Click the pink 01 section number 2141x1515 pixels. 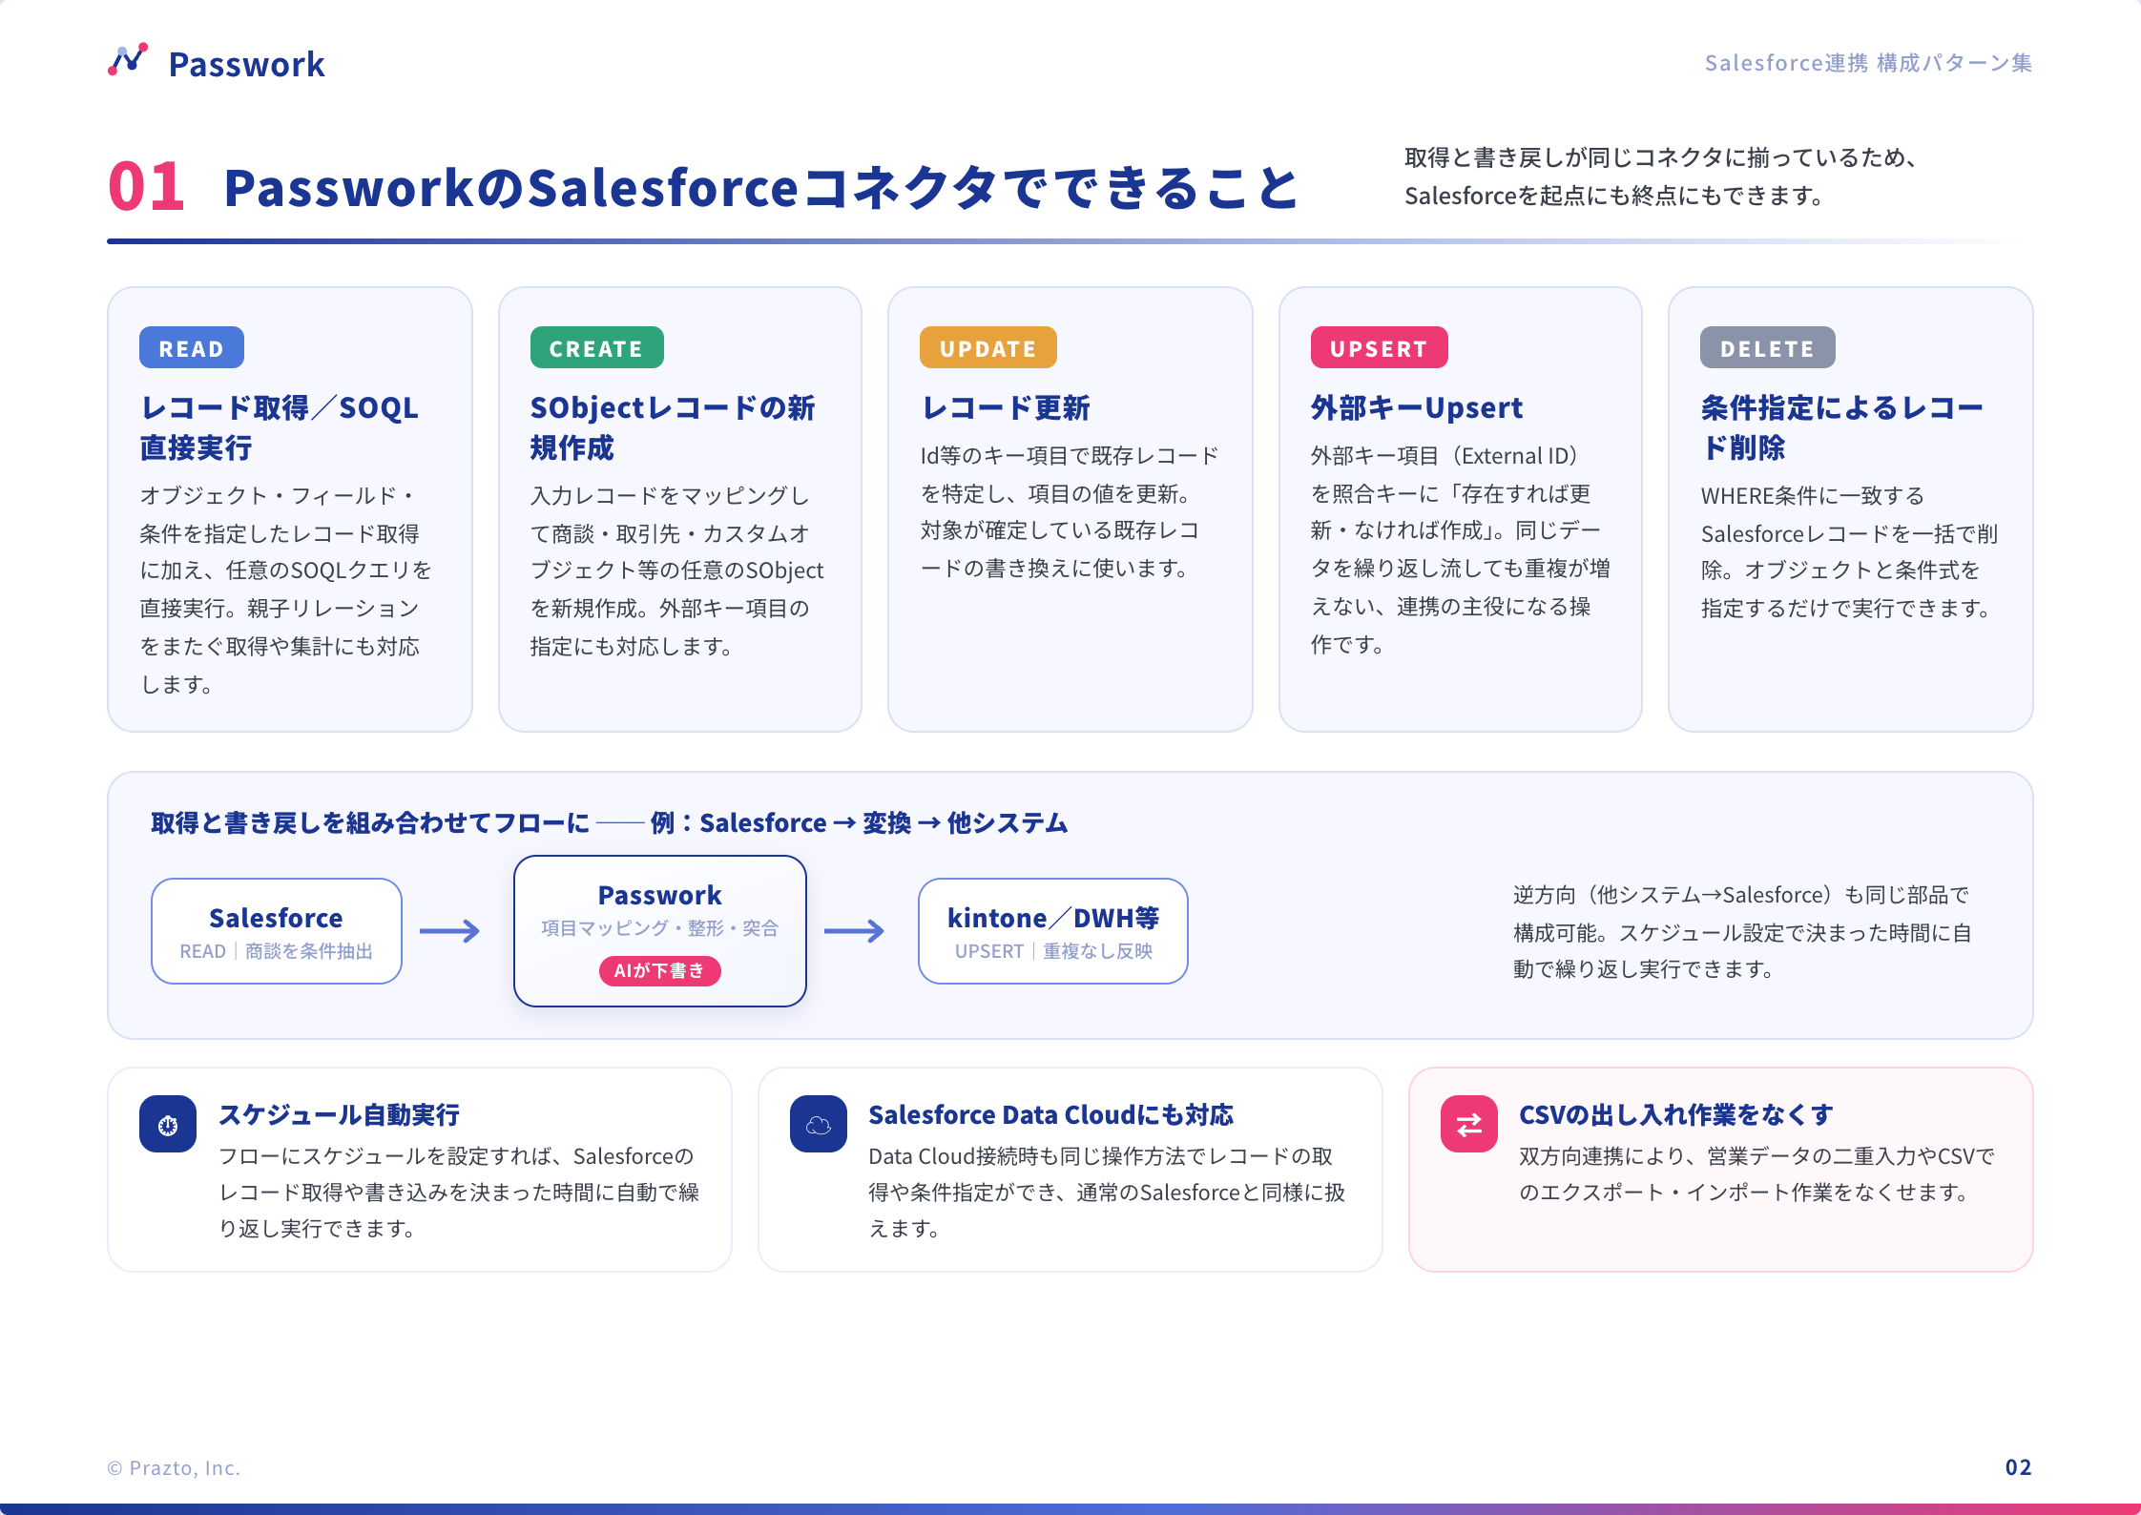point(146,186)
